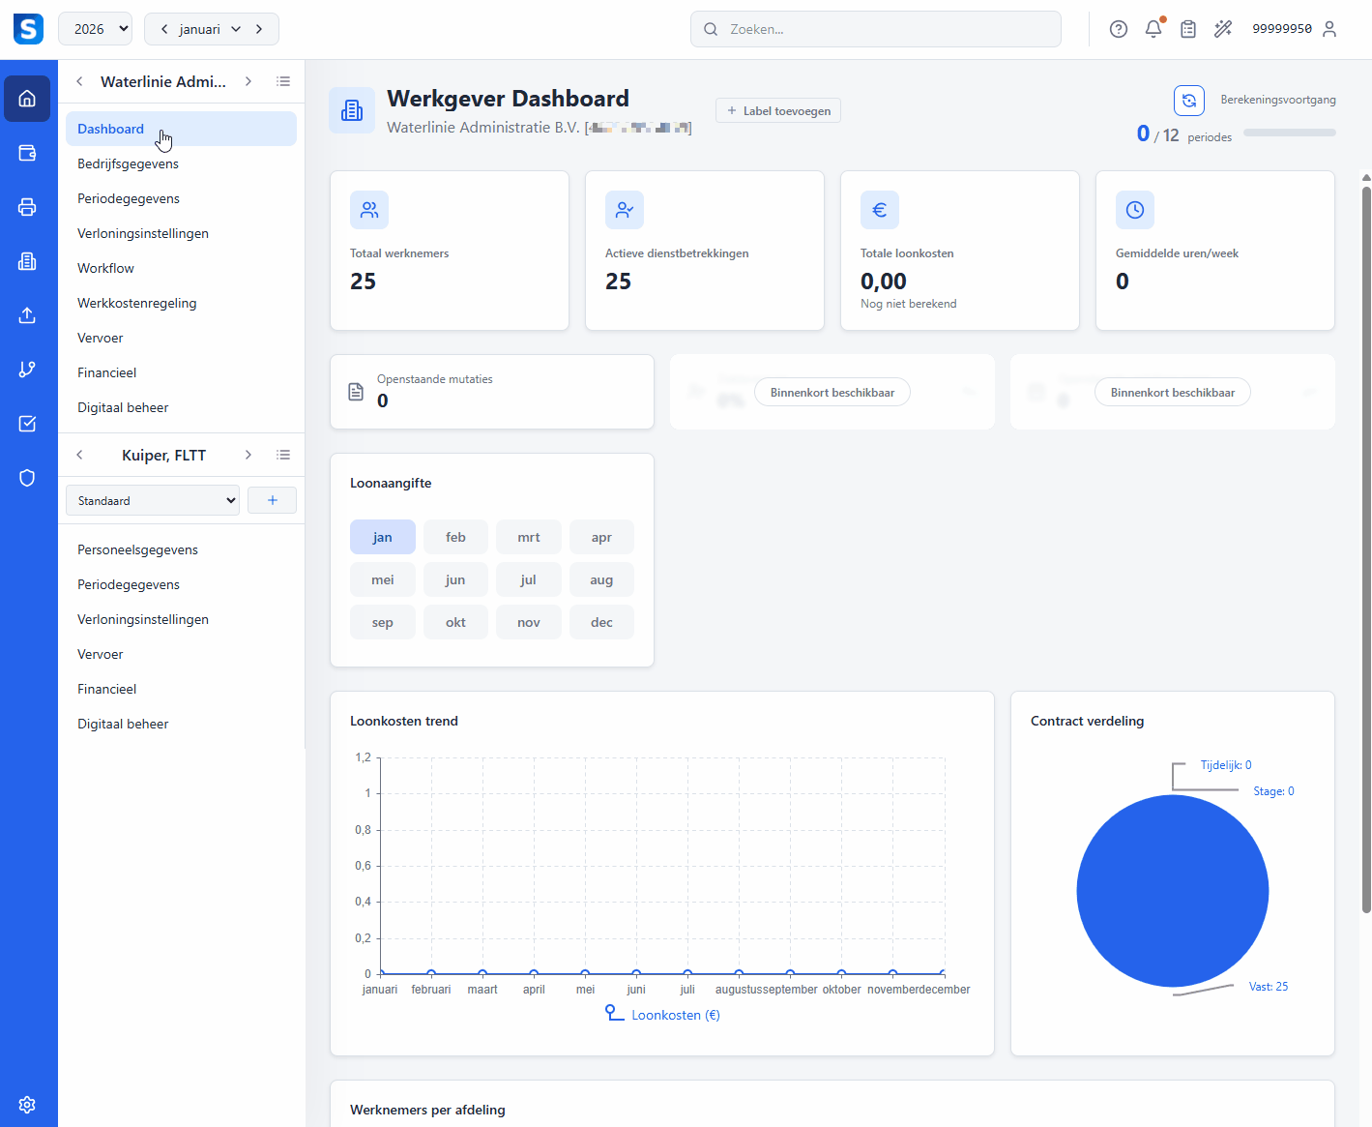Open employee Personeelsgegevens
1372x1127 pixels.
tap(181, 549)
